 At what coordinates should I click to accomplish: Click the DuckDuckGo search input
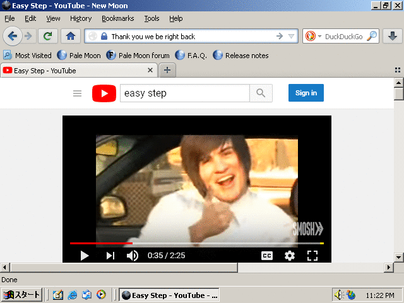pyautogui.click(x=344, y=37)
